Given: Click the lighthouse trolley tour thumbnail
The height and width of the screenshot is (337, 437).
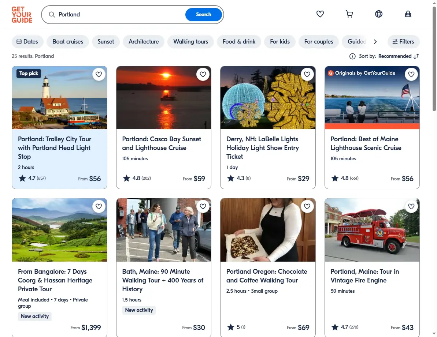Looking at the screenshot, I should point(59,98).
